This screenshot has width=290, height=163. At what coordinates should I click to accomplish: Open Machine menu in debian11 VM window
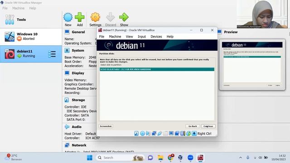pyautogui.click(x=115, y=37)
